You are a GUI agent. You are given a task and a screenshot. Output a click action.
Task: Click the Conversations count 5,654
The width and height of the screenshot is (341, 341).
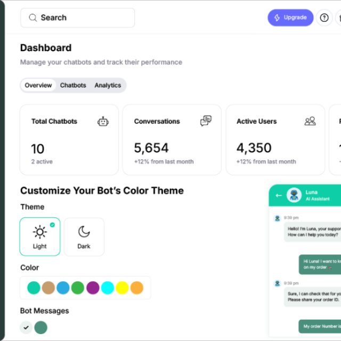point(151,148)
